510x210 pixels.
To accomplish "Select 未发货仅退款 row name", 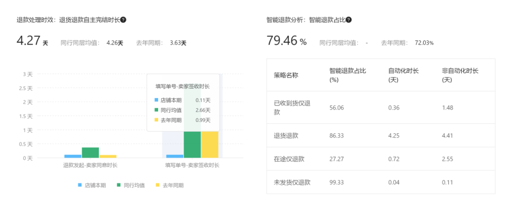I will point(292,182).
